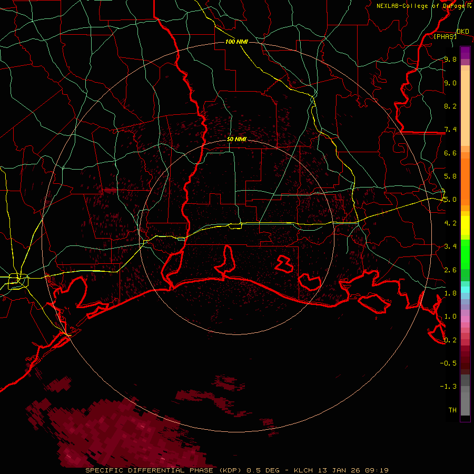This screenshot has height=474, width=474.
Task: Pick the orange band of the color scale
Action: [465, 181]
